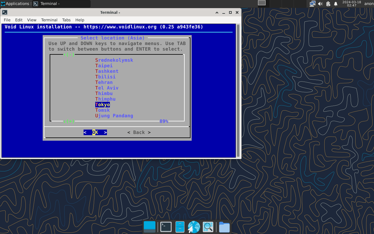Select Thimbu in the location list
The height and width of the screenshot is (234, 374).
click(x=104, y=93)
